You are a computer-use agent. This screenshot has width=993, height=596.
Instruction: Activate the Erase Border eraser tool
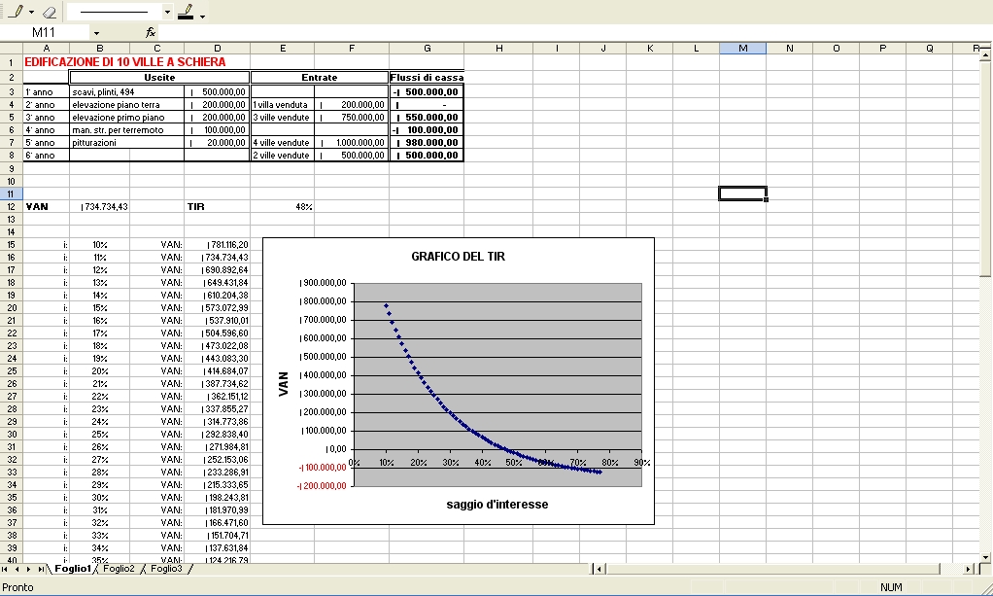point(51,13)
